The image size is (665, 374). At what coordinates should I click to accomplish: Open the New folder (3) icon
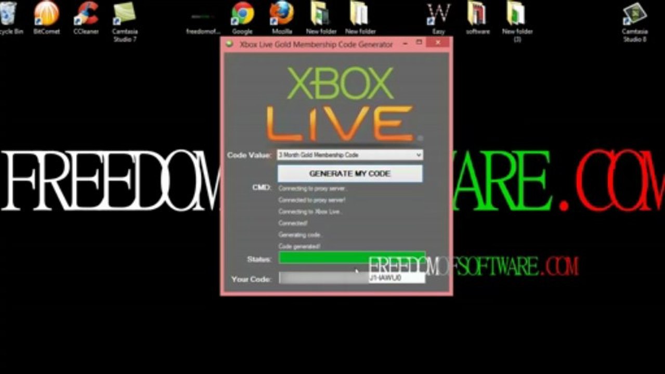coord(517,21)
